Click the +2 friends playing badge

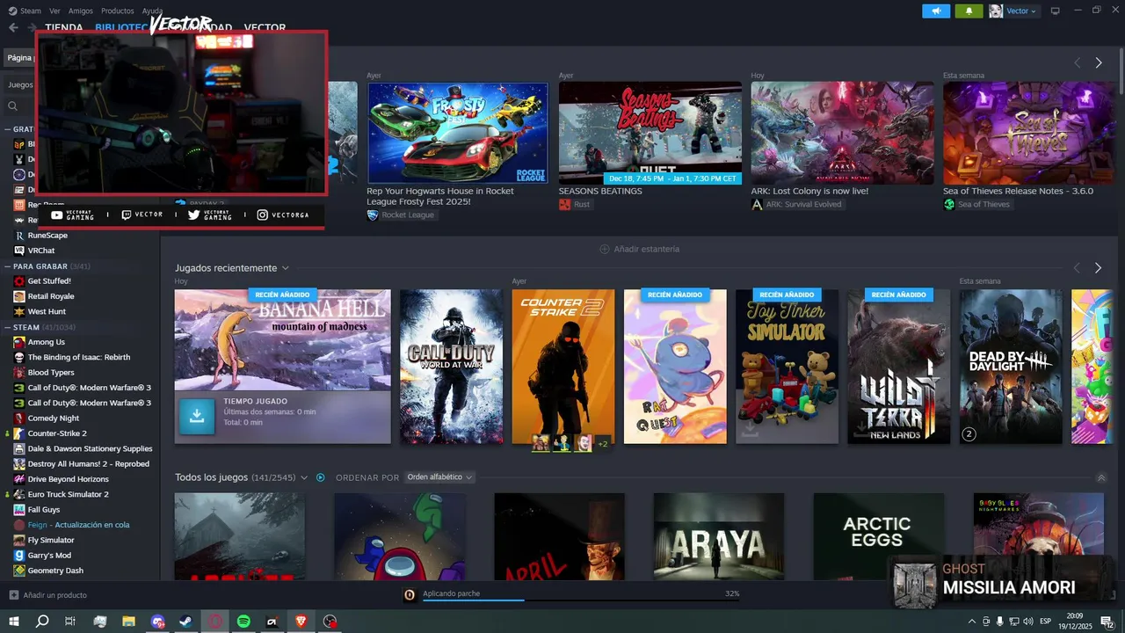click(603, 444)
